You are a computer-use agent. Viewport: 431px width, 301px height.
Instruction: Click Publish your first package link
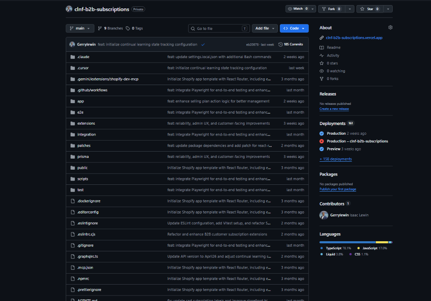tap(338, 189)
